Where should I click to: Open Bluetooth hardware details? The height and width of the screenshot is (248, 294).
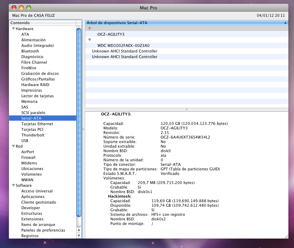(x=30, y=51)
